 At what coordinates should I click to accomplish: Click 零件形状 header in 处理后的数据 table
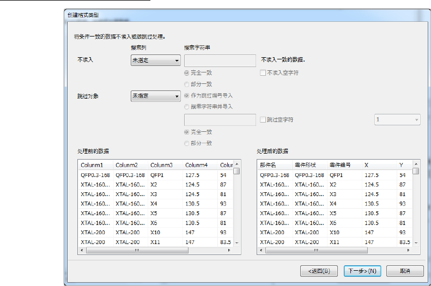click(309, 165)
